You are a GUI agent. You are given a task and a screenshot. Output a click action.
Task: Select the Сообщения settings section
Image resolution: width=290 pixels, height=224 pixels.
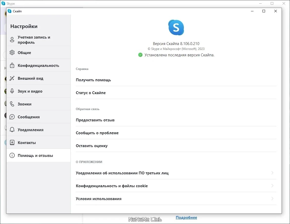click(39, 117)
